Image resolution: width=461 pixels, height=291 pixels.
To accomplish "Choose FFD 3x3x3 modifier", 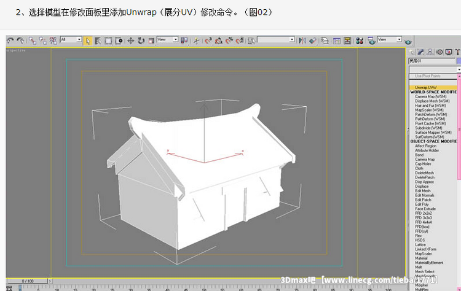I will 423,217.
